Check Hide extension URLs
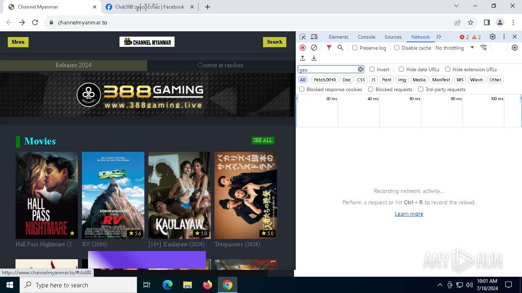Screen dimensions: 522x293 coord(448,69)
